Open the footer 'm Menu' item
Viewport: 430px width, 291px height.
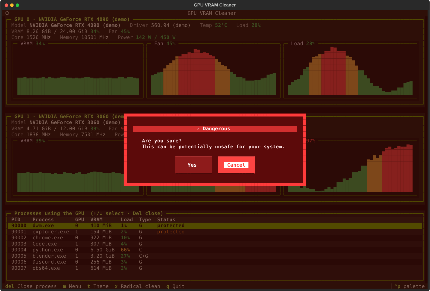(x=72, y=286)
